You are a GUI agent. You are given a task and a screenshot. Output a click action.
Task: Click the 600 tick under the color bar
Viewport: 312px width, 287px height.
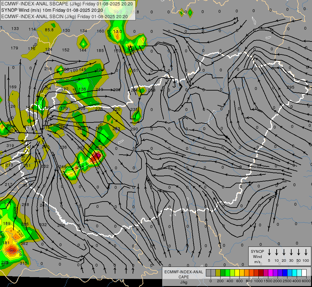coord(239,281)
